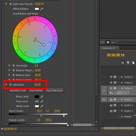The height and width of the screenshot is (136, 136).
Task: Hide Video 2 track output
Action: (111, 83)
